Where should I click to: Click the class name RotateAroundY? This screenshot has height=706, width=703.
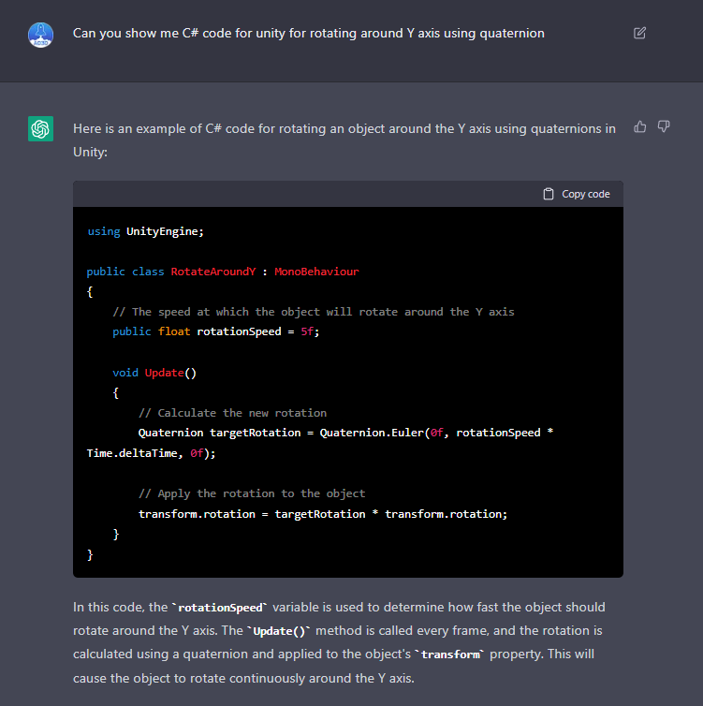212,272
